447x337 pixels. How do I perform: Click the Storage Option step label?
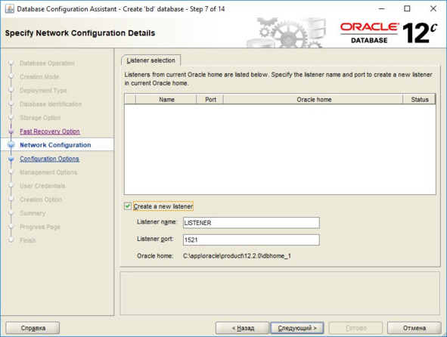[x=40, y=118]
